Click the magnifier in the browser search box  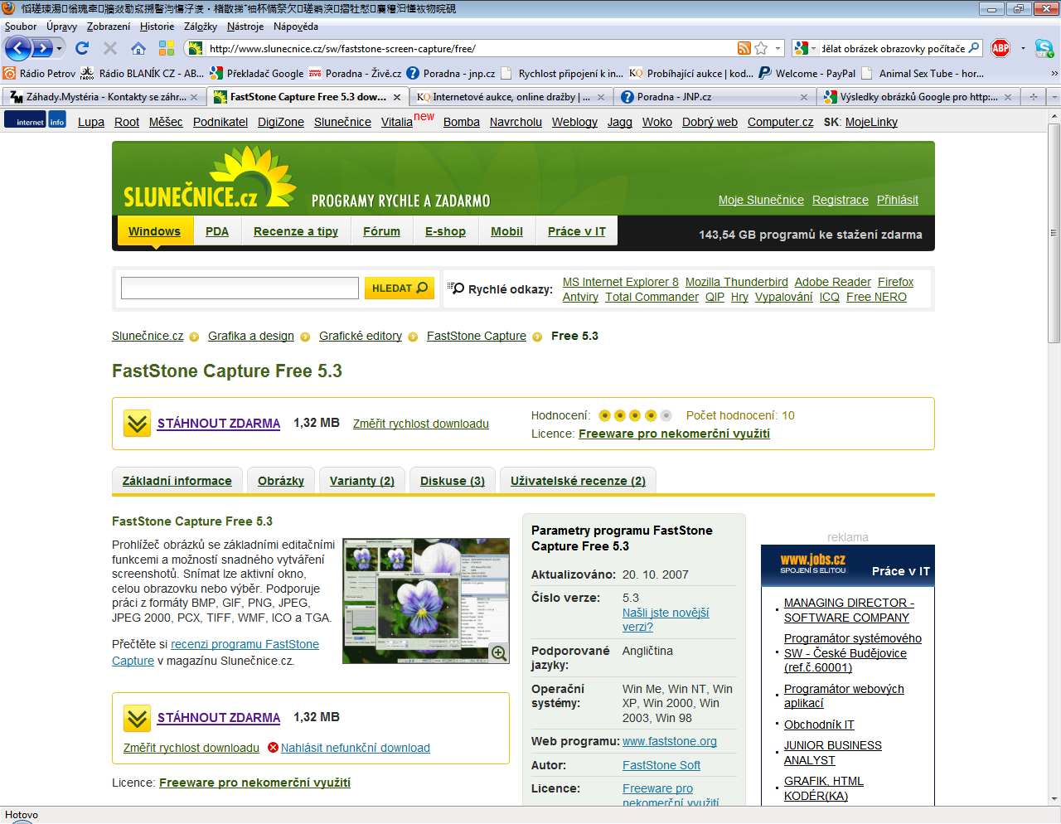point(974,48)
